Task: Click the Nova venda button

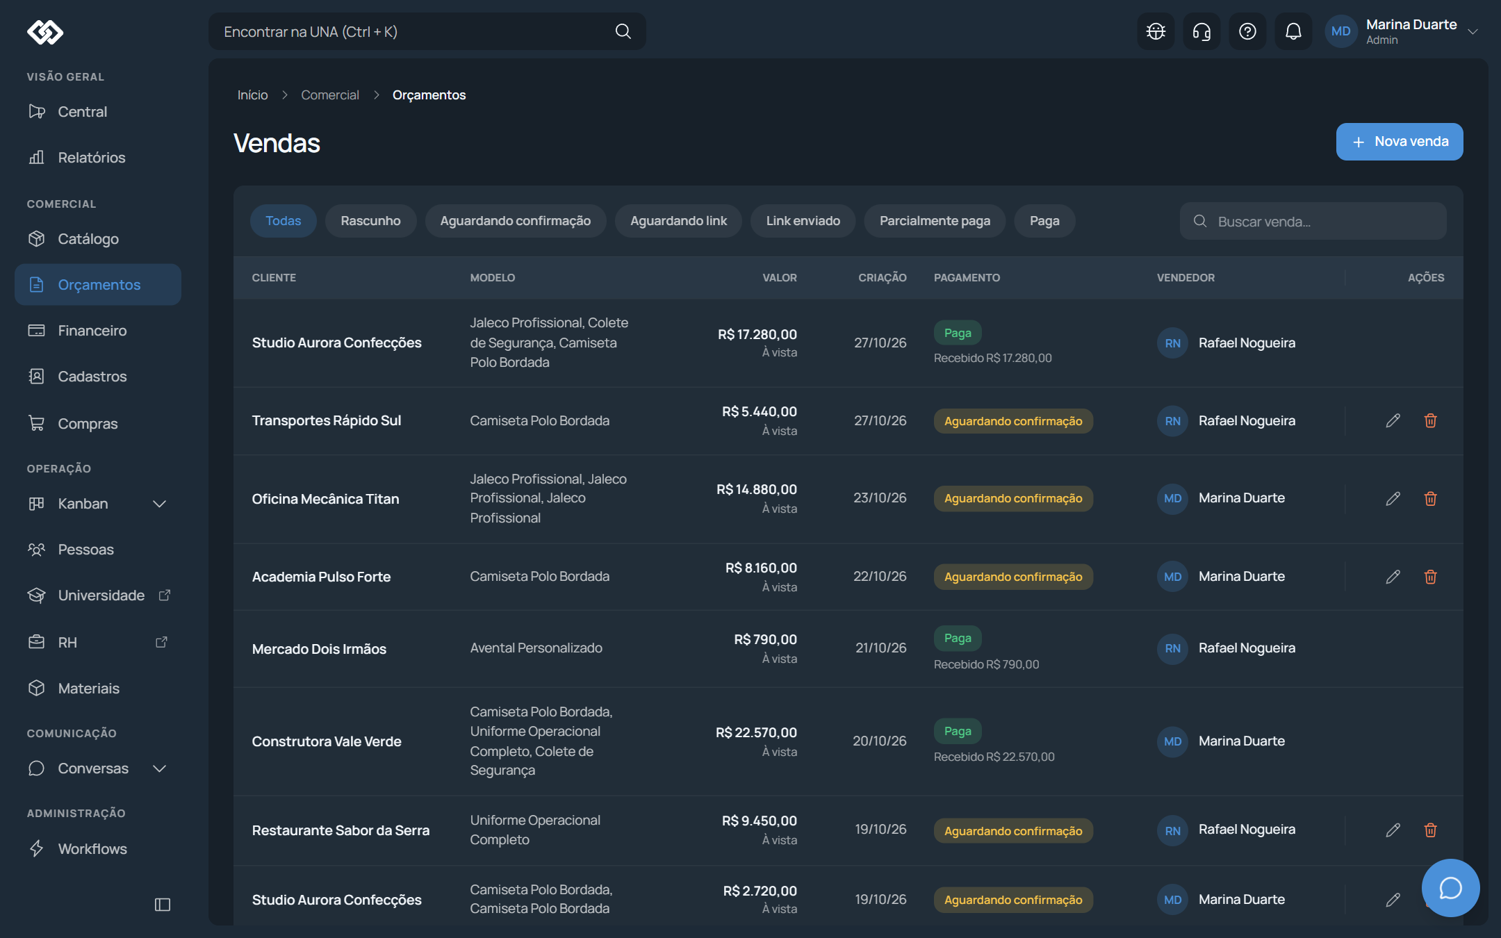Action: (x=1400, y=142)
